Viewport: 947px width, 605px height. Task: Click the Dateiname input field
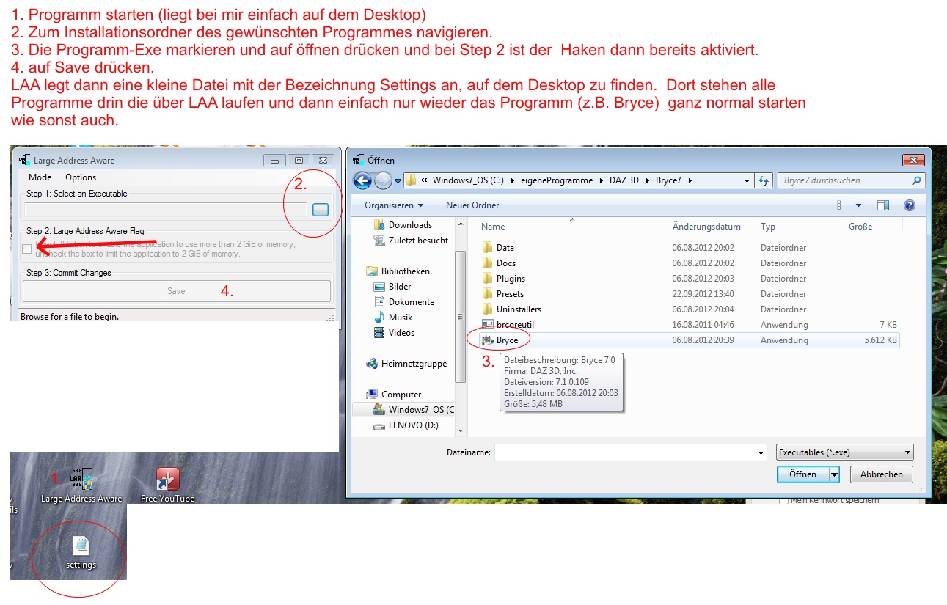coord(625,452)
